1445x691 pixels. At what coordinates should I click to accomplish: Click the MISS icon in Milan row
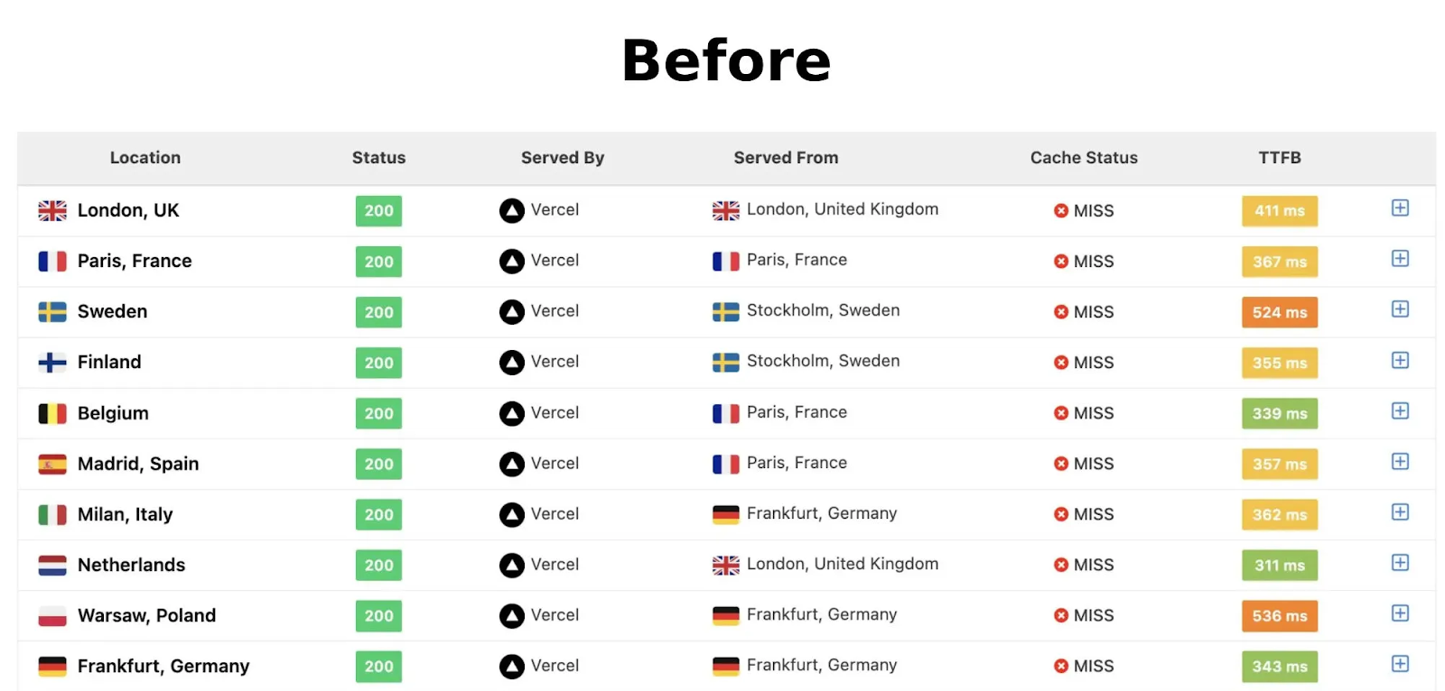pos(1061,514)
